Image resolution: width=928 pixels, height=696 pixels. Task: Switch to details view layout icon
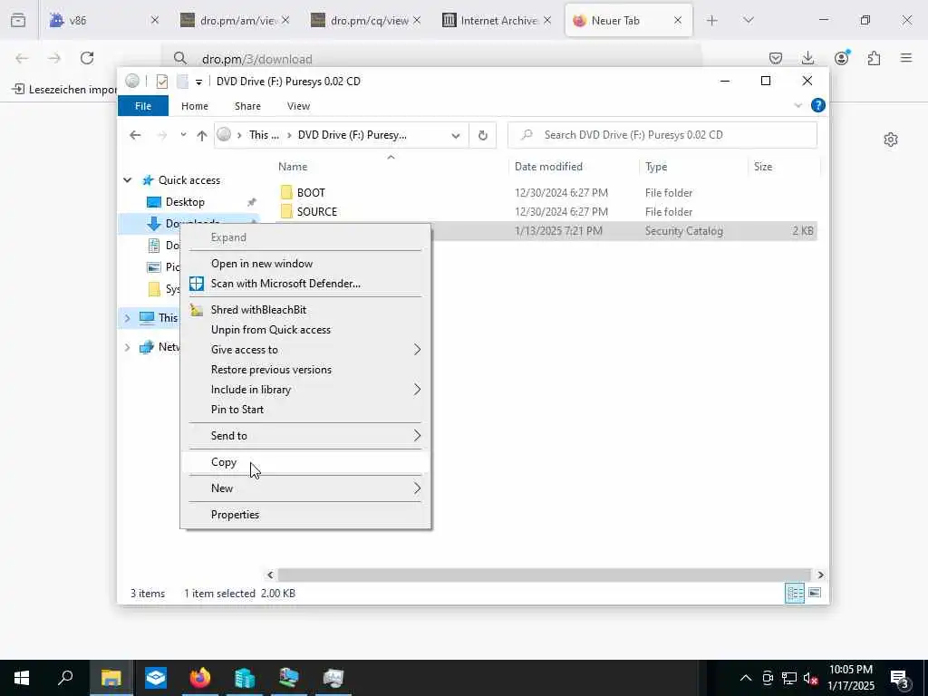pyautogui.click(x=795, y=593)
